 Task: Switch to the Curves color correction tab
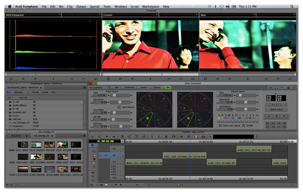(x=155, y=87)
